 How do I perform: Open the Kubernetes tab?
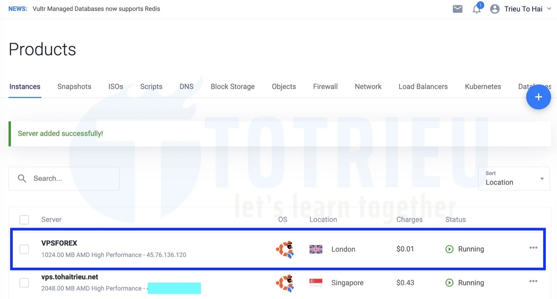483,87
